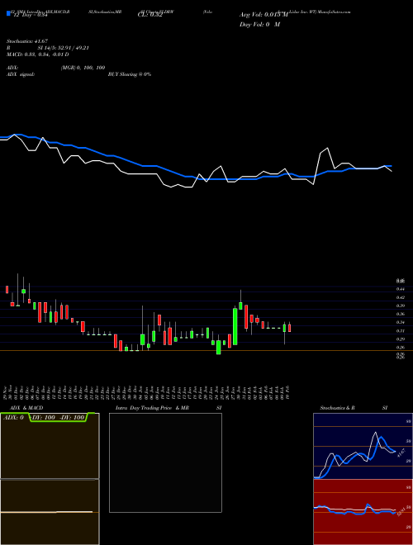Click the '-DY: 100' value in ADX panel
Viewport: 413px width, 545px height.
click(x=73, y=417)
